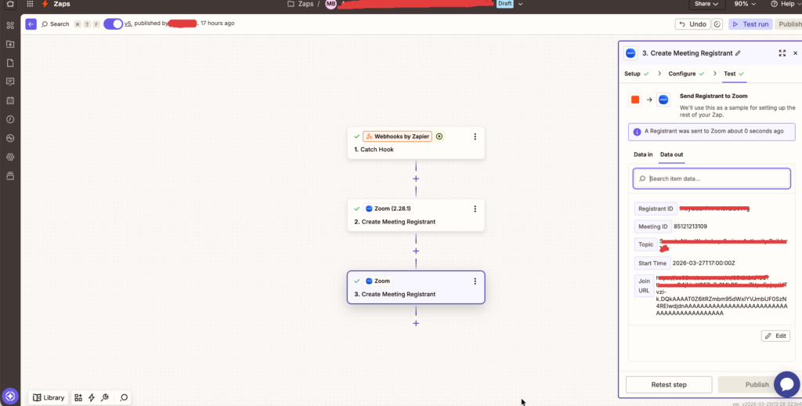
Task: Click the Search item data field
Action: (711, 179)
